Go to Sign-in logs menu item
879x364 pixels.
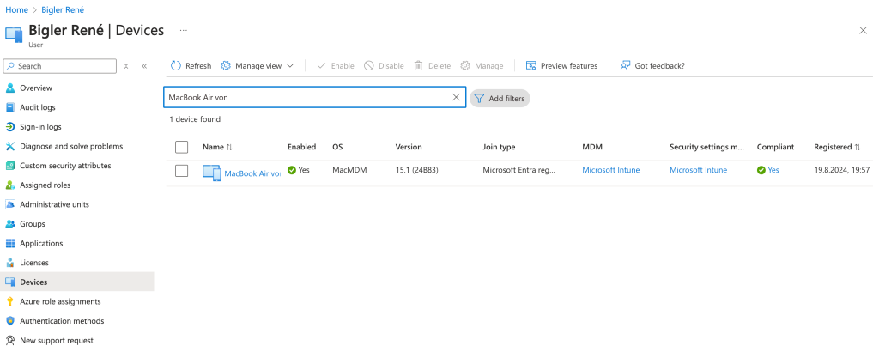coord(40,127)
